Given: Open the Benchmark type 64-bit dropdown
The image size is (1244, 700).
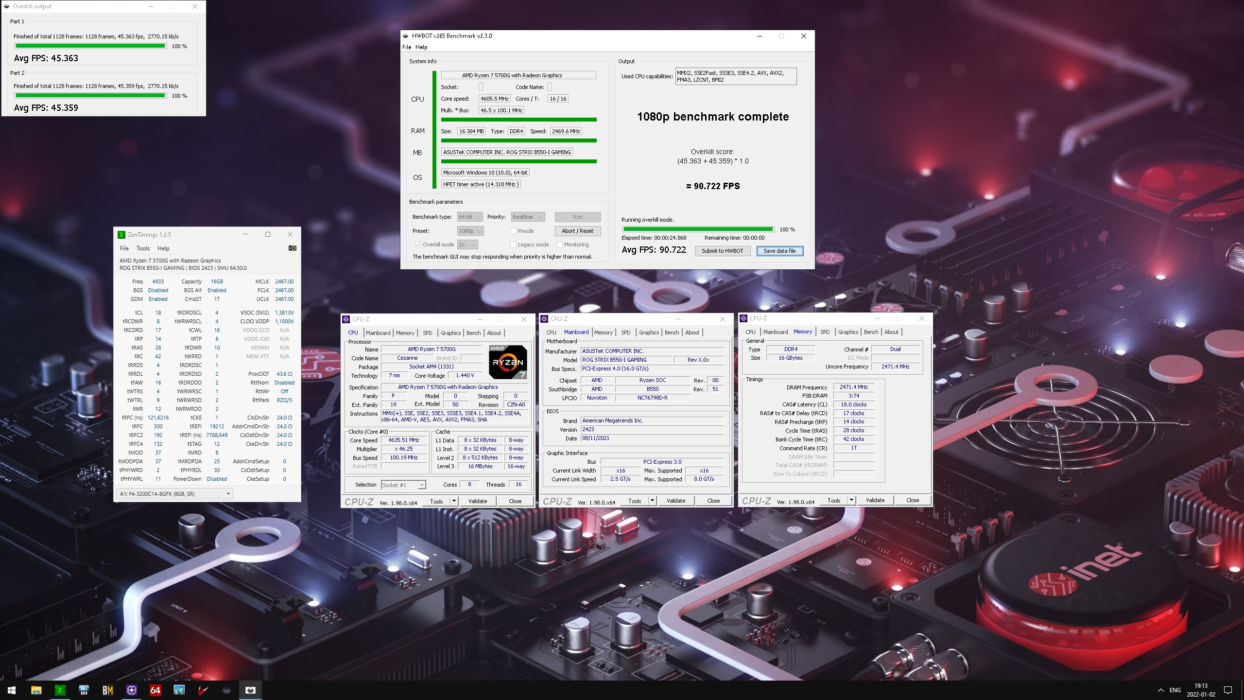Looking at the screenshot, I should [470, 217].
